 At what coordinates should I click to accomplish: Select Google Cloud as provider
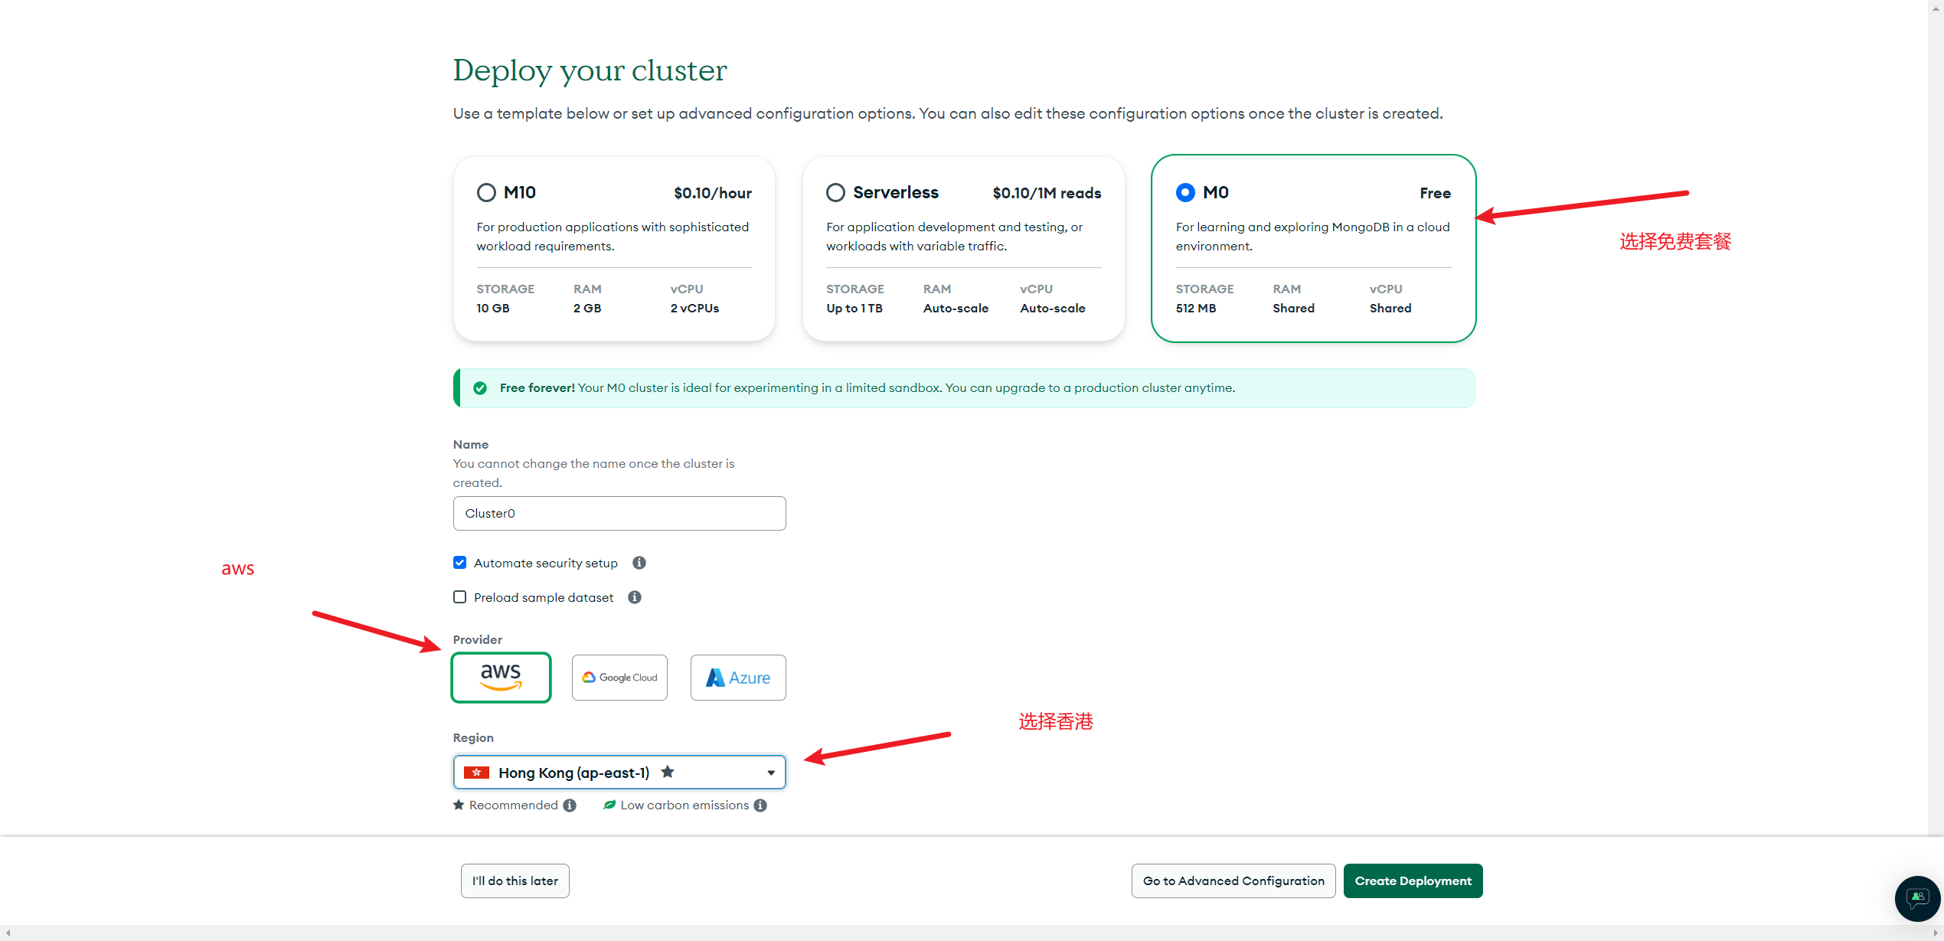pos(617,677)
